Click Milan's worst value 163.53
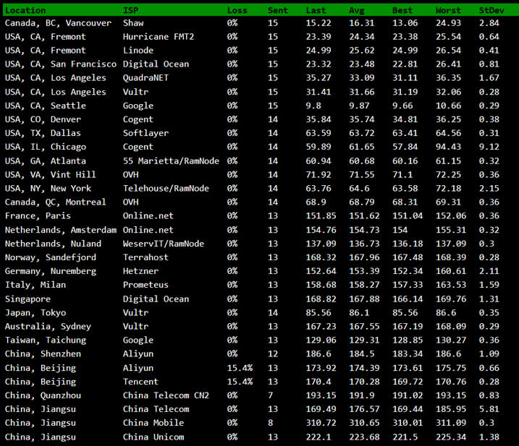 [451, 285]
